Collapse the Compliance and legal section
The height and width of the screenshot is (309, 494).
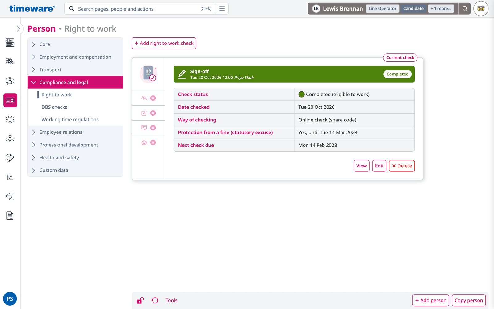click(75, 82)
